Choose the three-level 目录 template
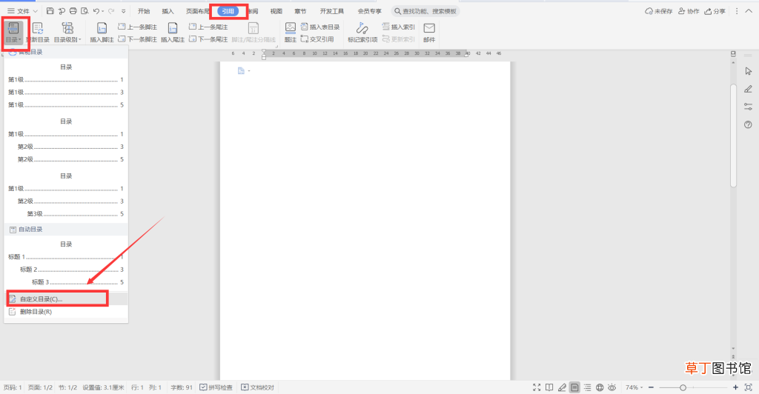The width and height of the screenshot is (759, 394). 66,196
